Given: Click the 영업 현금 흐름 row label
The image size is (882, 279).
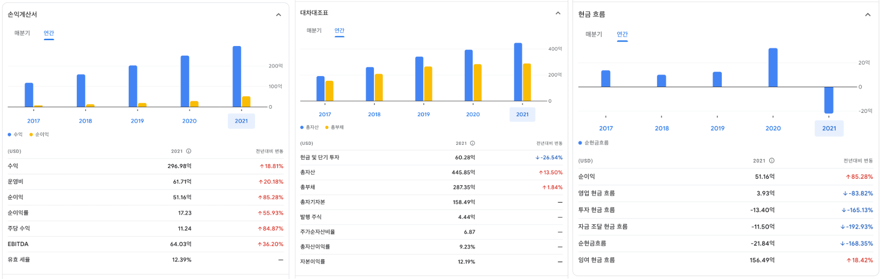Looking at the screenshot, I should point(596,193).
